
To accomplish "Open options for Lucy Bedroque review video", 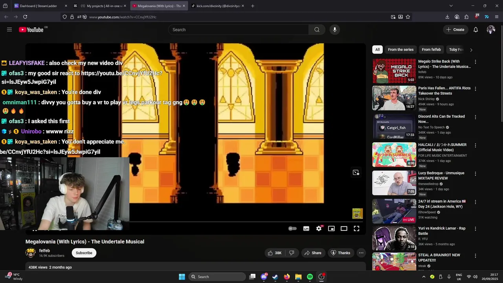I will pyautogui.click(x=475, y=174).
